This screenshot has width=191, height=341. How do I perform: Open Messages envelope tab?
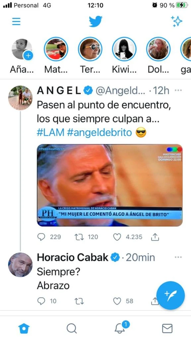click(167, 328)
